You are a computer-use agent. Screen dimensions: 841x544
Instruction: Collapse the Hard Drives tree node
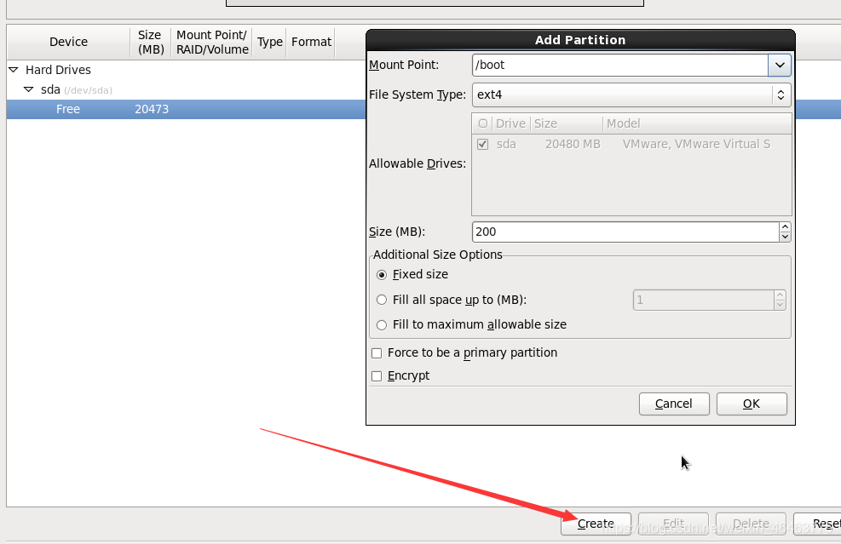[14, 70]
